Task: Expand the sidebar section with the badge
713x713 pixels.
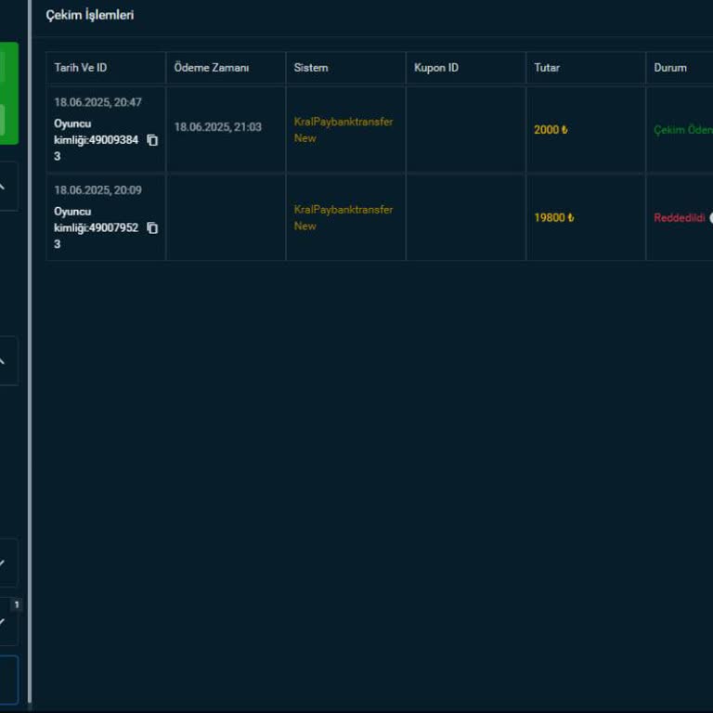Action: pos(5,622)
